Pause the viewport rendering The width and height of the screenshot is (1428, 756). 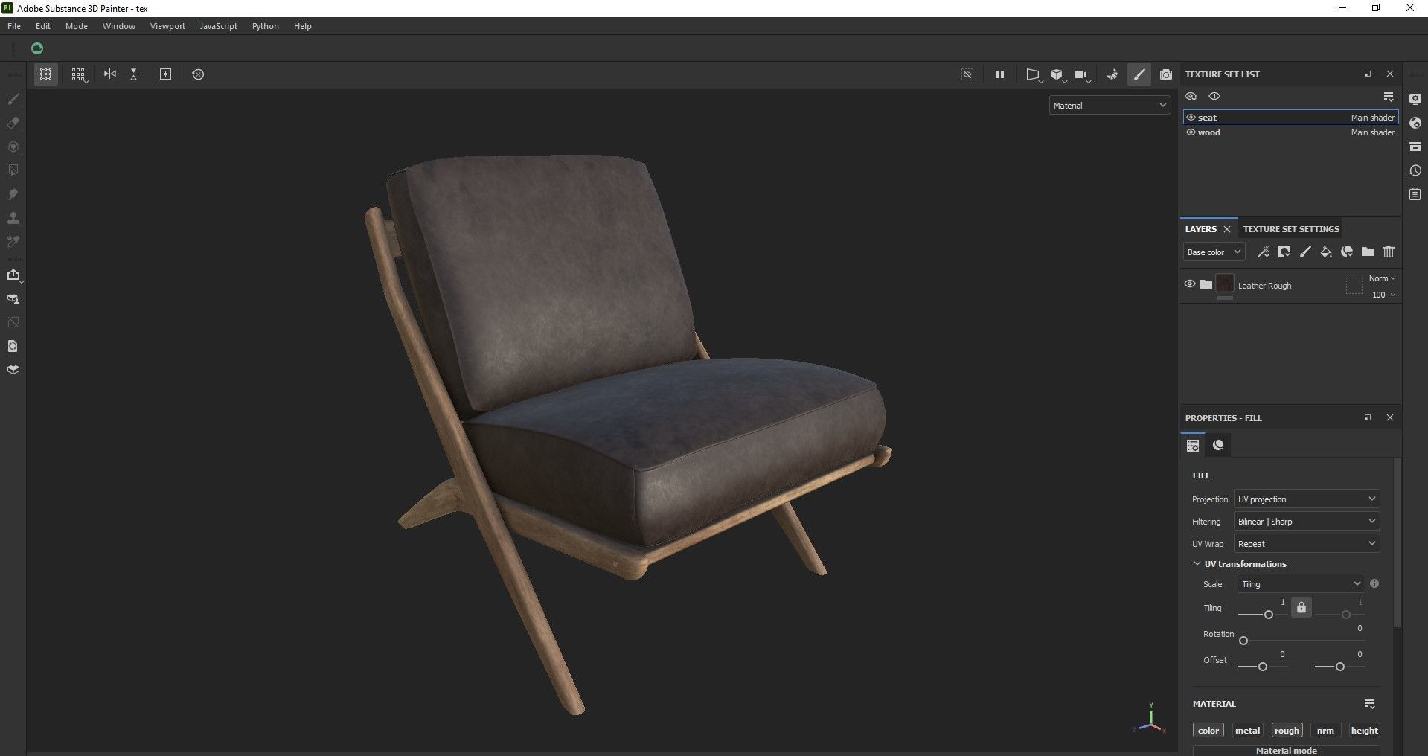tap(1000, 74)
